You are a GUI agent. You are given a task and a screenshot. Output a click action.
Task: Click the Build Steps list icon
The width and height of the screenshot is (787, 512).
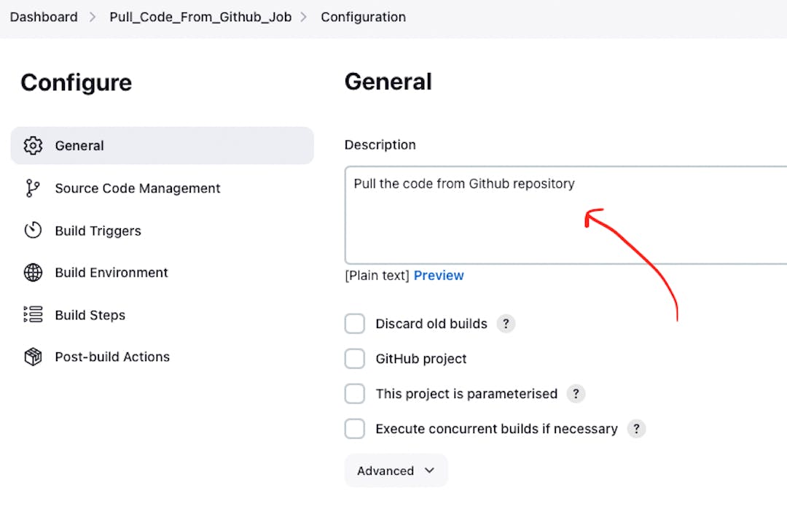tap(33, 315)
